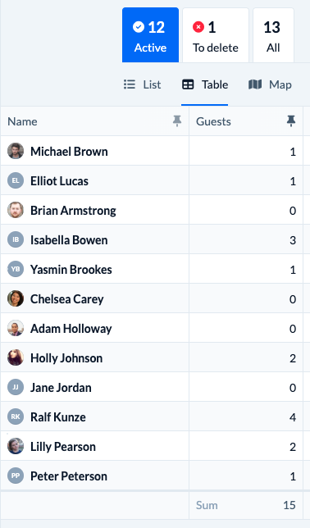Image resolution: width=310 pixels, height=528 pixels.
Task: Click Elliot Lucas's EL initials avatar
Action: pyautogui.click(x=16, y=180)
